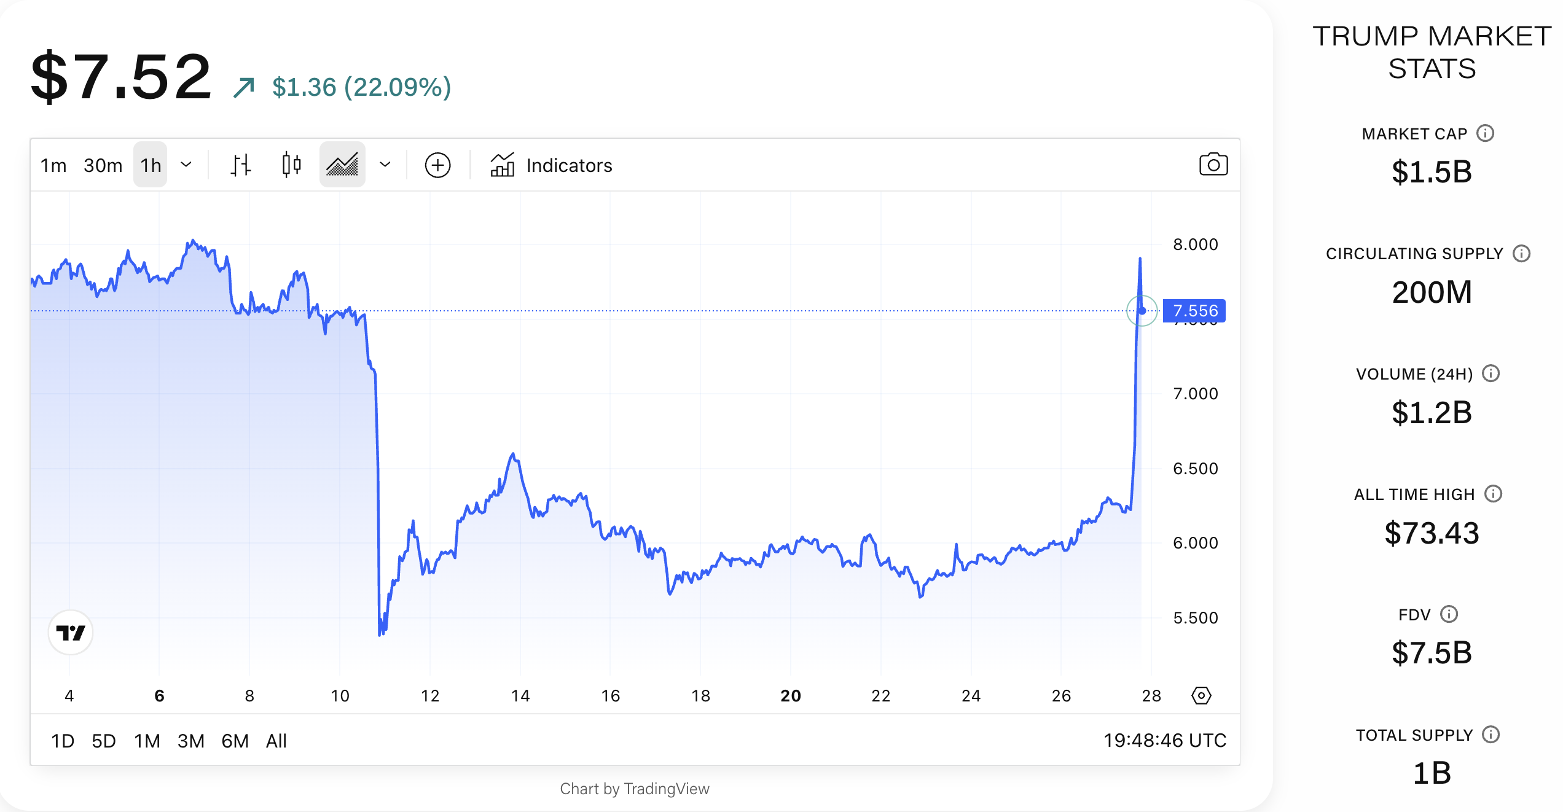Expand the chart style dropdown chevron
Viewport: 1563px width, 812px height.
pos(385,165)
